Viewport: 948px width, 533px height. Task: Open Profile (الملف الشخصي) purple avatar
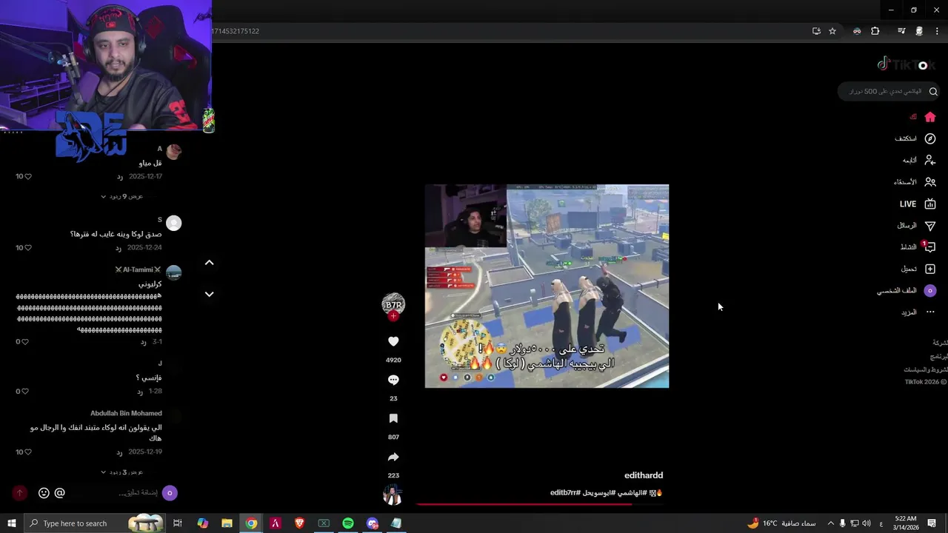[x=930, y=290]
